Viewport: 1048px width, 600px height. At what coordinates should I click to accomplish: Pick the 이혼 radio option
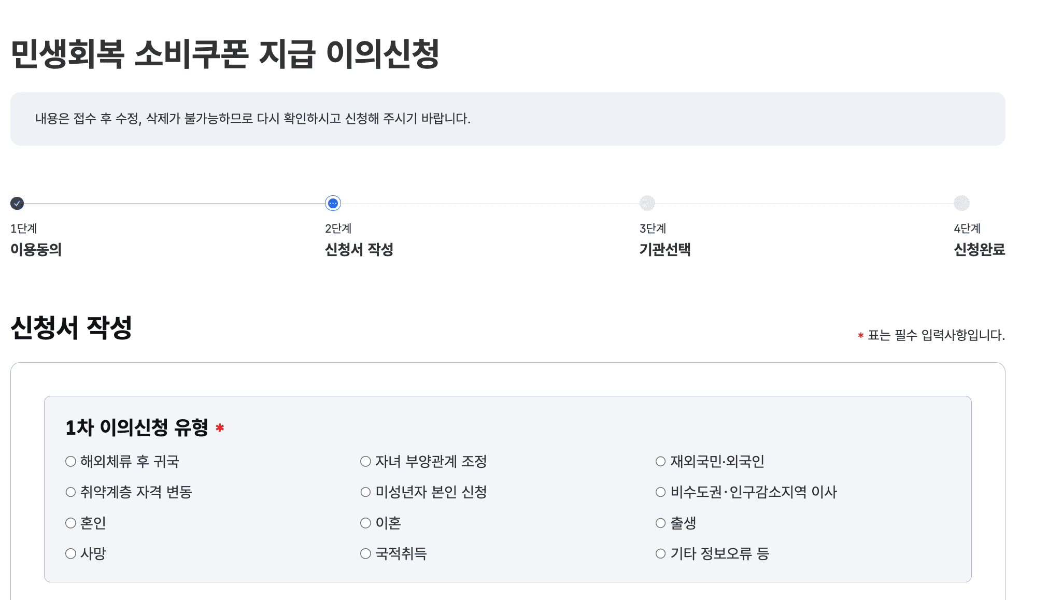coord(366,523)
